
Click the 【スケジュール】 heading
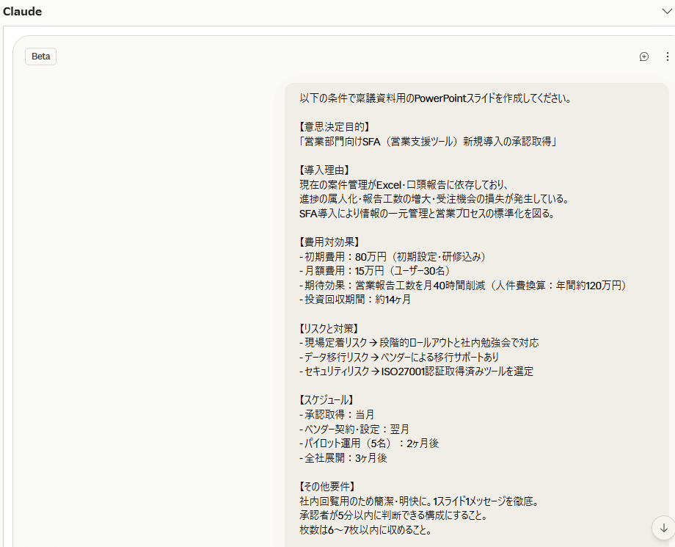click(326, 400)
